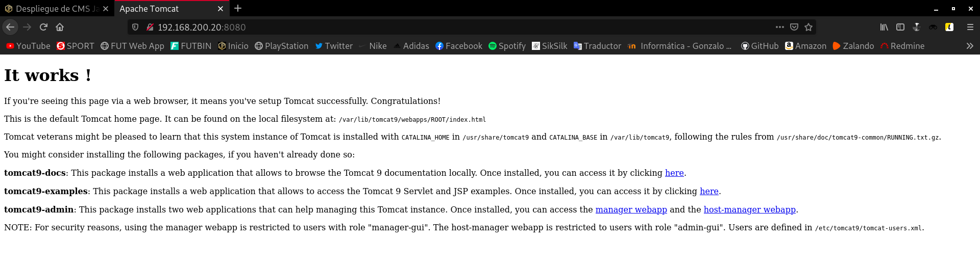The image size is (980, 267).
Task: Open the Redmine bookmark
Action: click(902, 46)
